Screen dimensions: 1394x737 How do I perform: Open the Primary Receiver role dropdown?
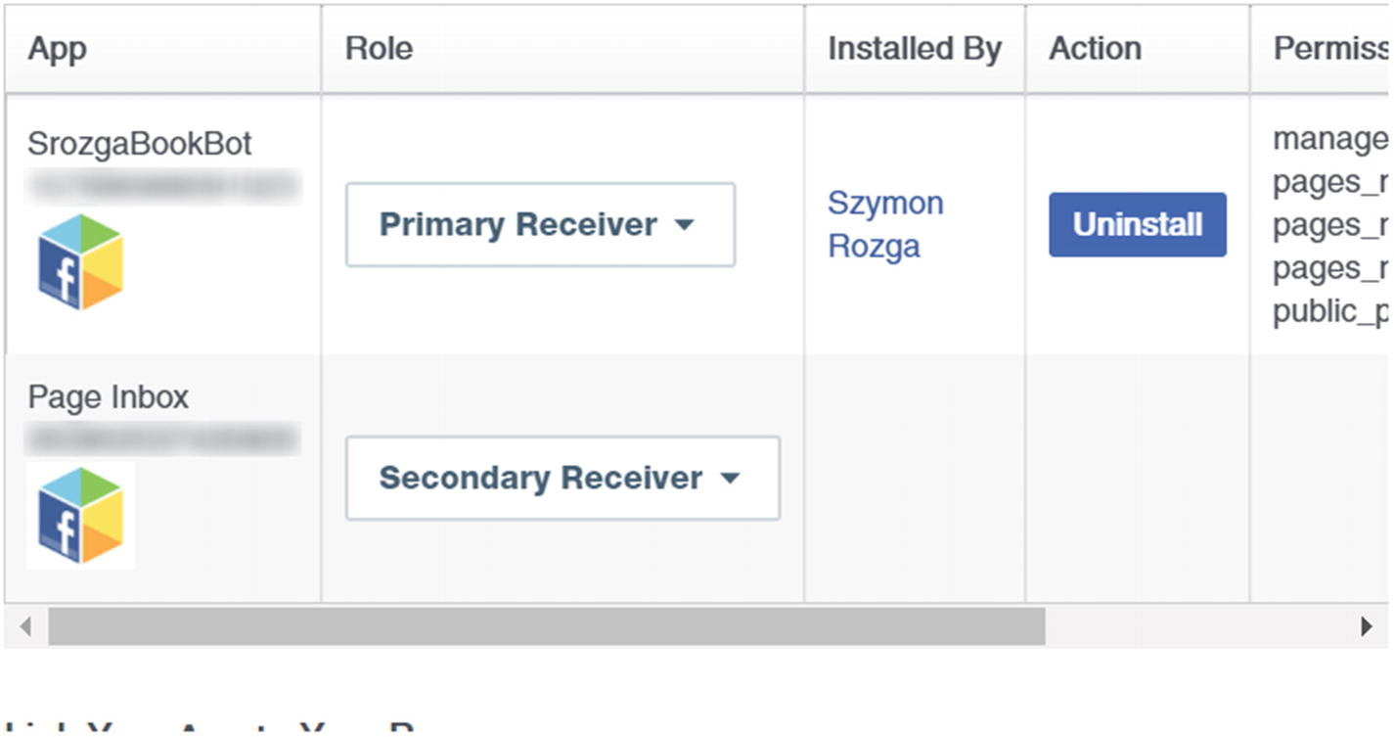[540, 224]
